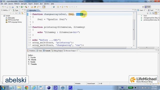Minimize the PHP Explorer view
The width and height of the screenshot is (160, 90).
(23, 10)
